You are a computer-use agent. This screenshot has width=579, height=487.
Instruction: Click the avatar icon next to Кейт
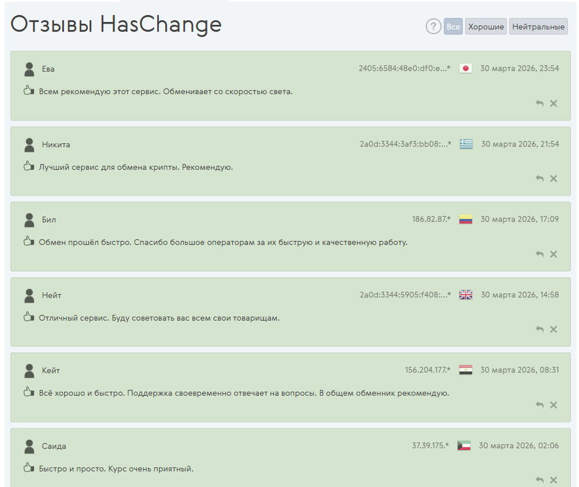coord(28,370)
